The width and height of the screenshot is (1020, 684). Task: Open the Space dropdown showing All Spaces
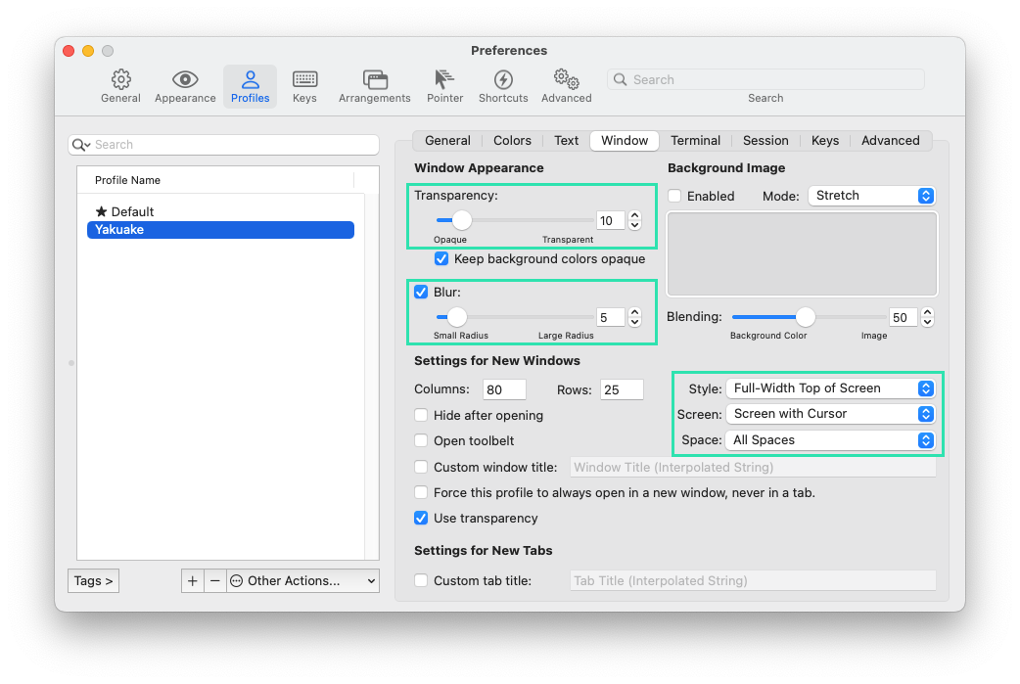(830, 439)
